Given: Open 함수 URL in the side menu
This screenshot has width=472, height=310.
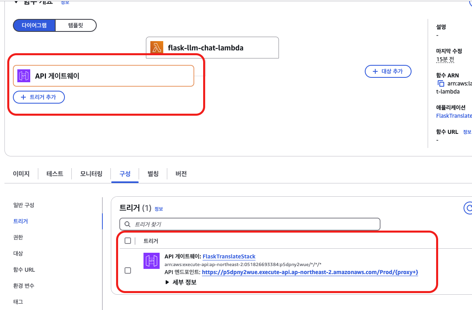Looking at the screenshot, I should pyautogui.click(x=24, y=270).
